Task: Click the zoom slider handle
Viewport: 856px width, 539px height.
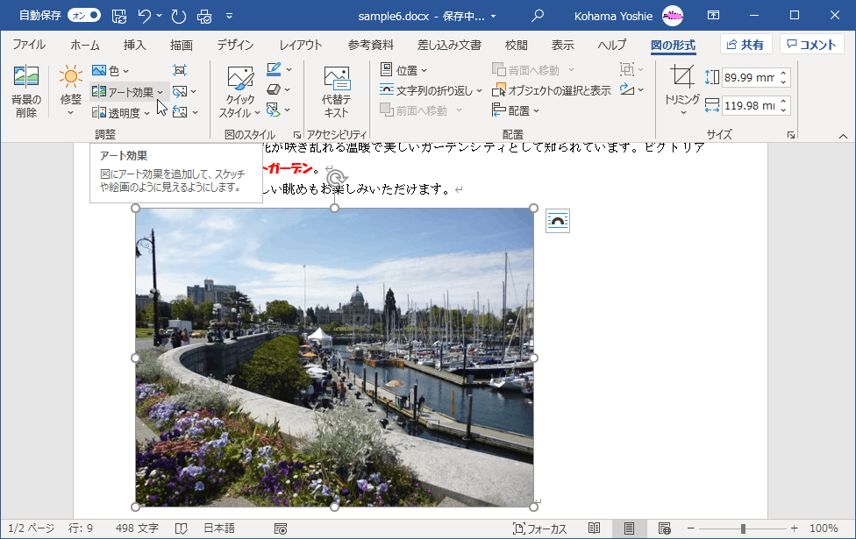Action: click(743, 528)
